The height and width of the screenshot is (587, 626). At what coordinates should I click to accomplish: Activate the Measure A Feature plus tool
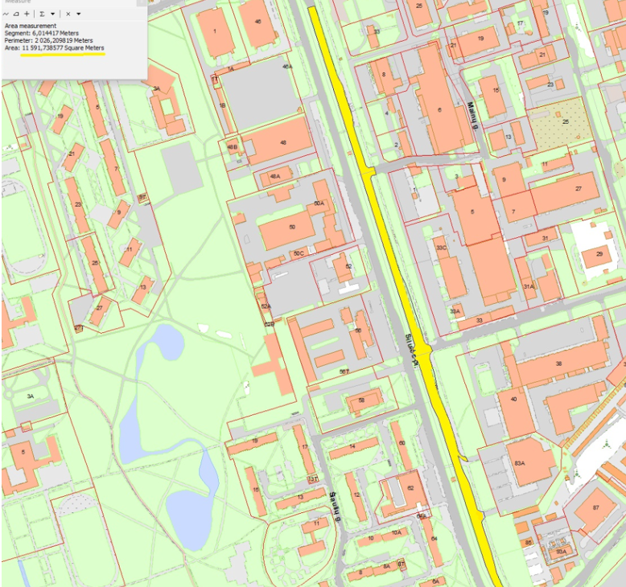coord(27,14)
